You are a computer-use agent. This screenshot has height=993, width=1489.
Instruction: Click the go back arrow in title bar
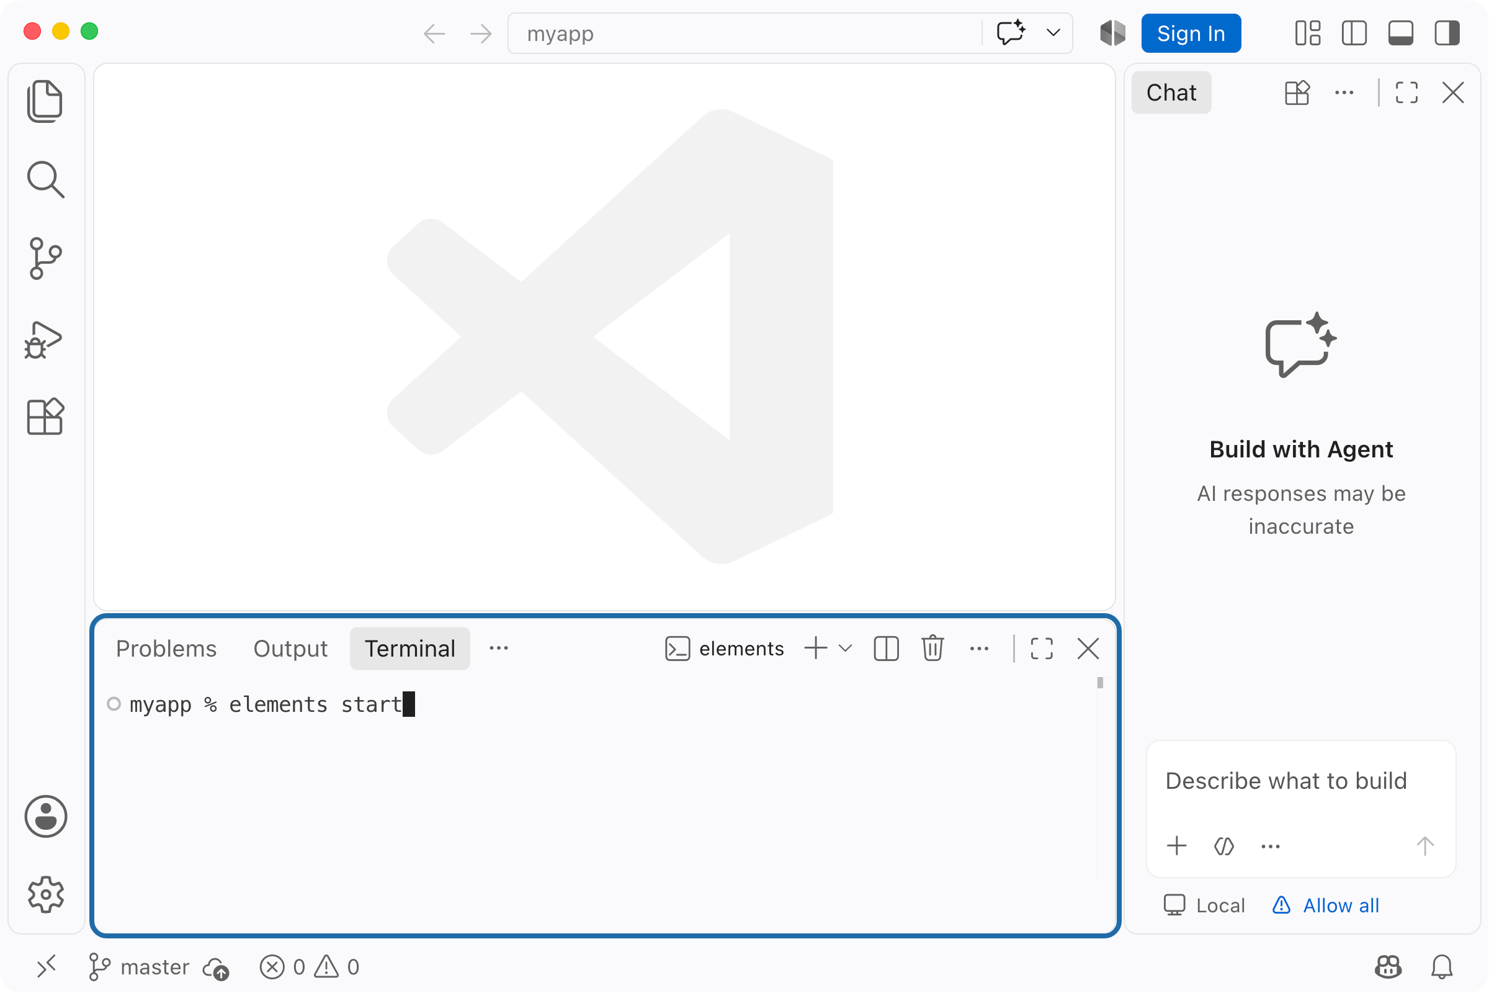point(434,34)
